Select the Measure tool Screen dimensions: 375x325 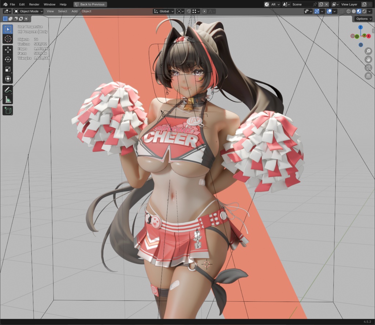click(8, 99)
